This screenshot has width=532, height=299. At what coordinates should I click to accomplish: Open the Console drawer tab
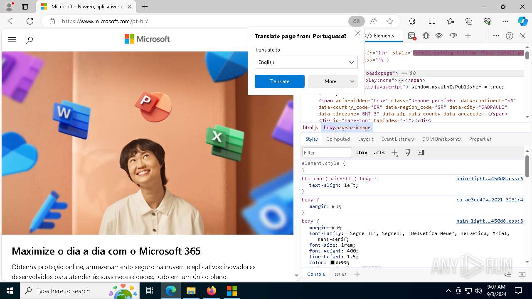316,274
